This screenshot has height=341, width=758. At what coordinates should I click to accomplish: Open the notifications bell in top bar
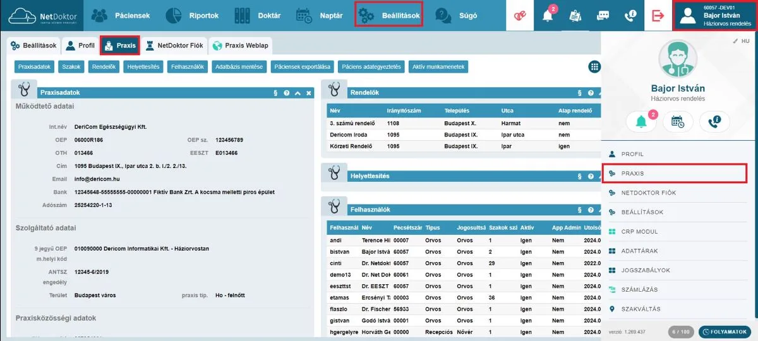coord(548,15)
